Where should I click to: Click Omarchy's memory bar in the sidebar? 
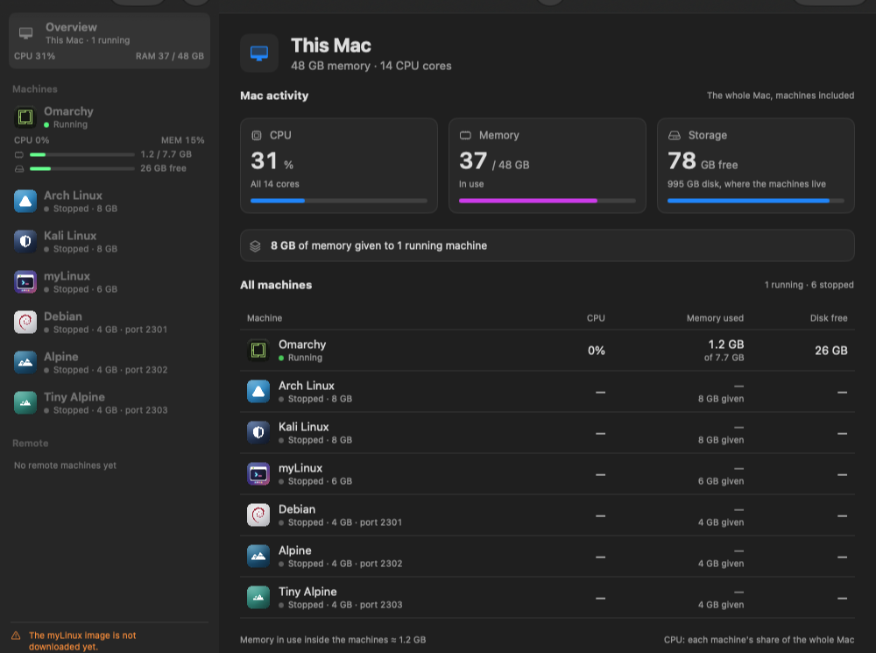coord(81,154)
